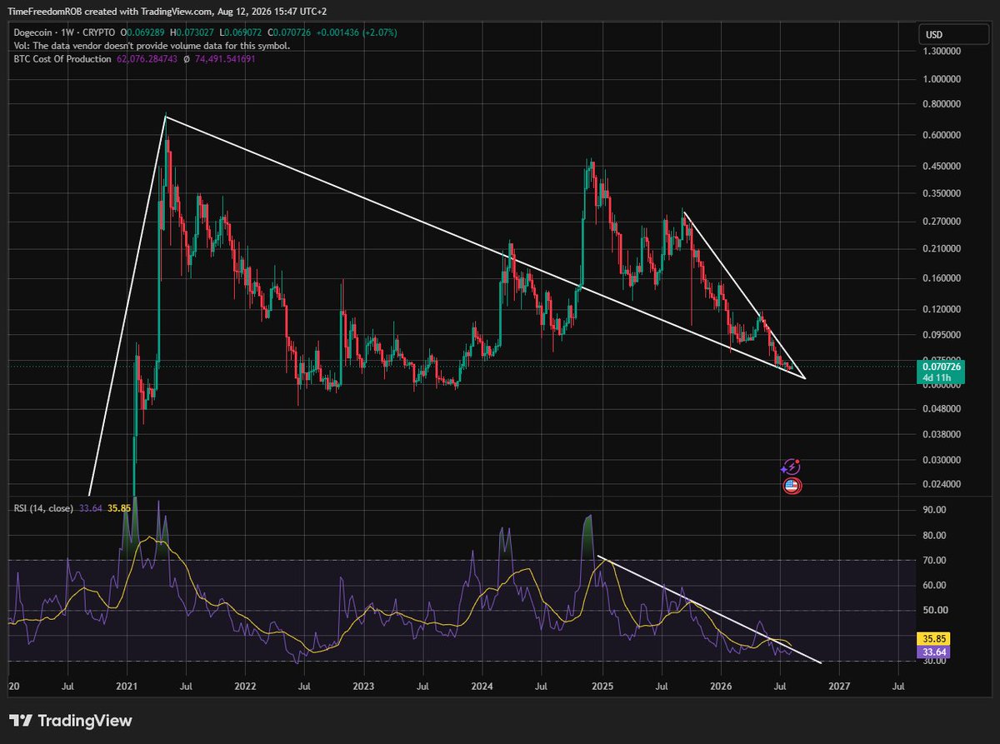1000x744 pixels.
Task: Click the 0.600000 price axis label
Action: pyautogui.click(x=940, y=135)
